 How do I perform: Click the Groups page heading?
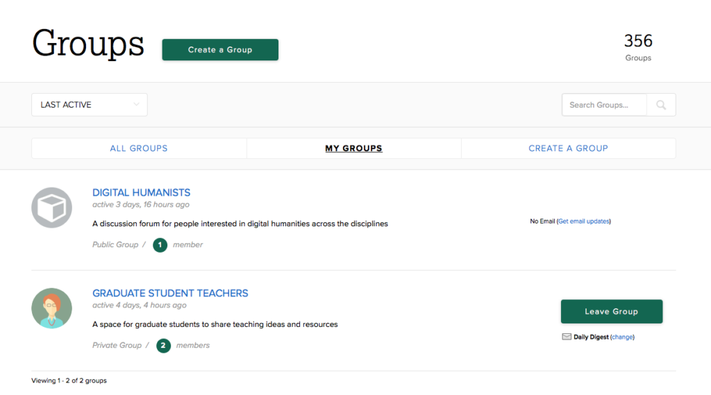pos(88,44)
